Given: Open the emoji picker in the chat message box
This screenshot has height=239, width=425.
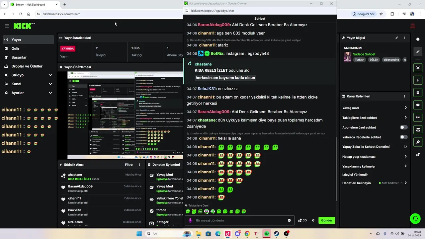Looking at the screenshot, I should click(x=289, y=220).
